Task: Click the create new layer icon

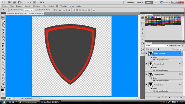Action: (x=177, y=97)
